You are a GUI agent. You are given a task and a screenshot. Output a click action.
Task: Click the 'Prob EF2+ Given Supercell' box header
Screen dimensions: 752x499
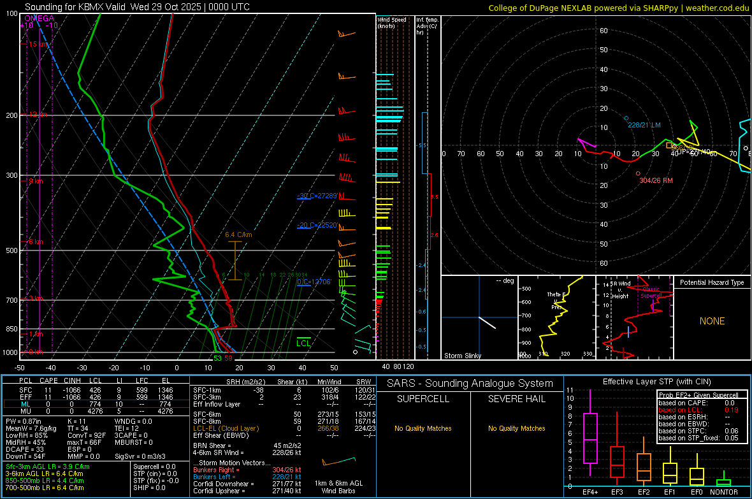pyautogui.click(x=698, y=395)
